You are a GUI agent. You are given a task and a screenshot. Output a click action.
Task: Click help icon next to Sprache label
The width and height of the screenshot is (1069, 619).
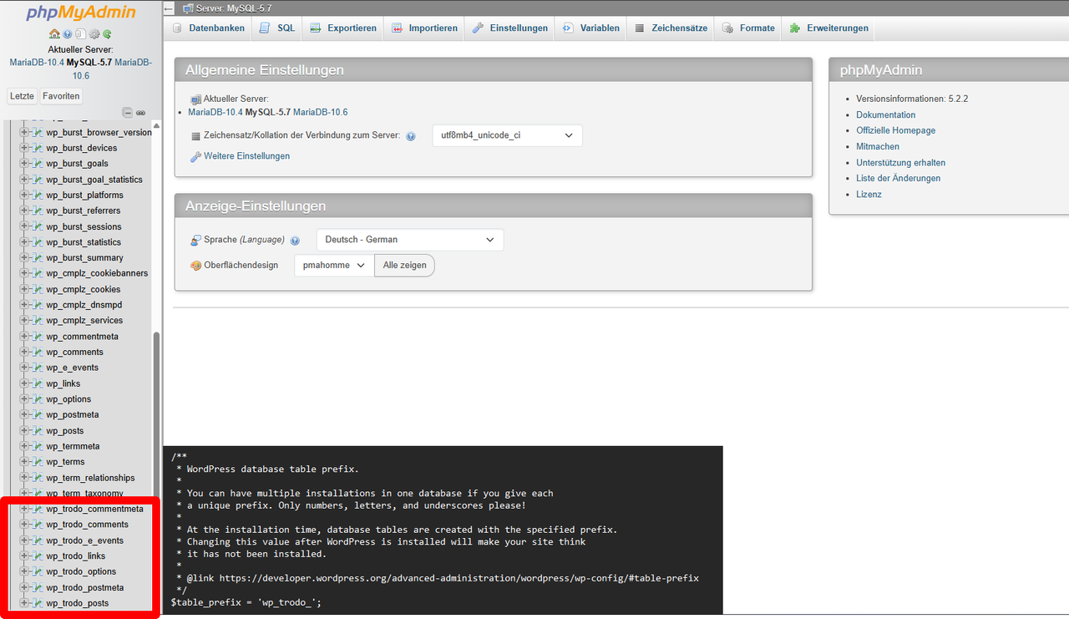click(295, 241)
